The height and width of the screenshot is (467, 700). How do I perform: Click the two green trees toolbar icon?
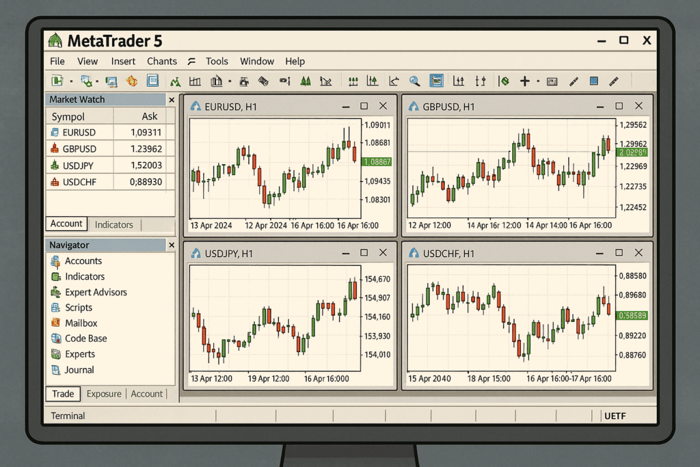[x=306, y=81]
